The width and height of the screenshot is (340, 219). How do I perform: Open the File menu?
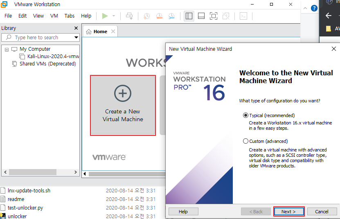(x=8, y=16)
